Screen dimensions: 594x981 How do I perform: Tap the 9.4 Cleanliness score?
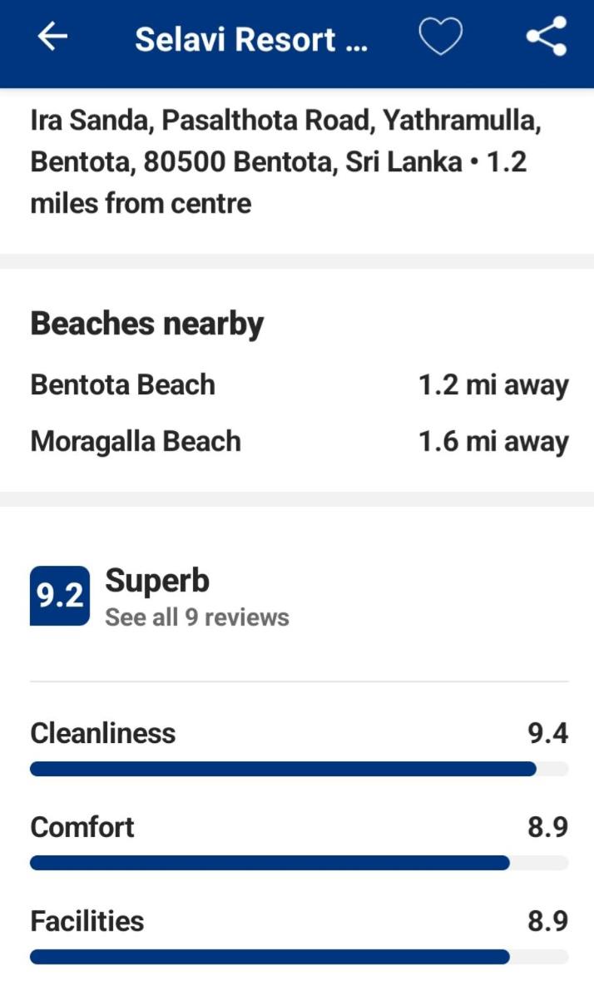(547, 733)
